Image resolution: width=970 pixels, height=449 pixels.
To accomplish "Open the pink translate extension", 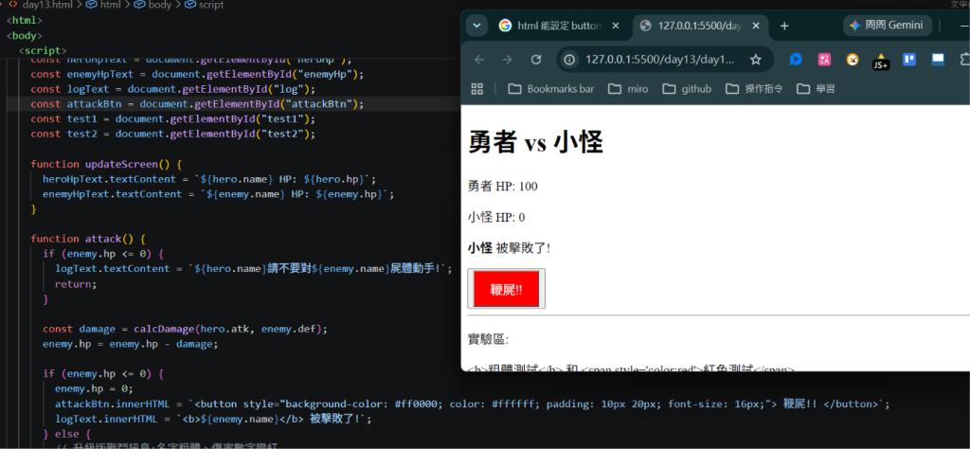I will point(825,60).
